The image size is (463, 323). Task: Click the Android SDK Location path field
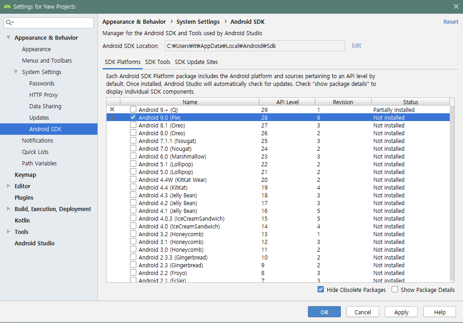coord(254,46)
